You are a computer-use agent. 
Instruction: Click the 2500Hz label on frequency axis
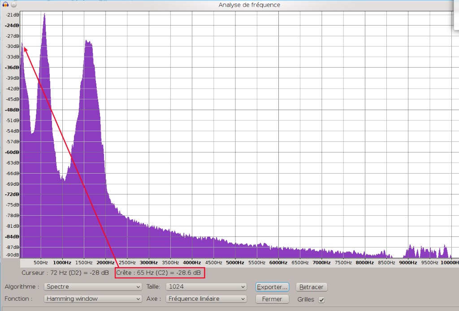click(x=127, y=263)
